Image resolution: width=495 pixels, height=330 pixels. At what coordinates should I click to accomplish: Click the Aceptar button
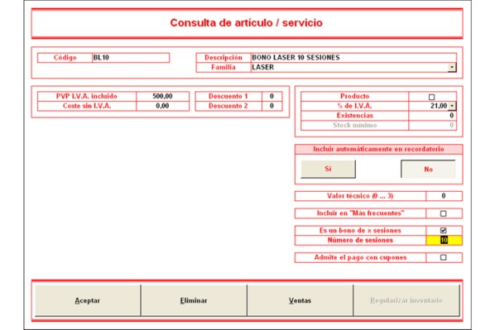coord(88,301)
